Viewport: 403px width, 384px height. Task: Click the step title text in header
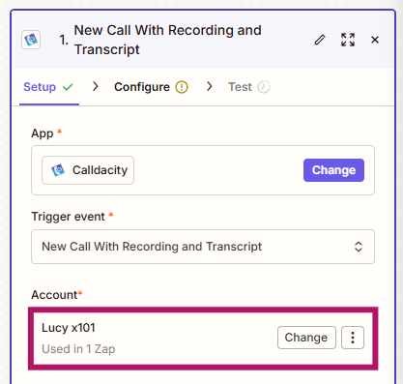[x=167, y=40]
